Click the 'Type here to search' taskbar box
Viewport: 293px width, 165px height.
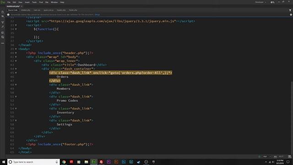pos(33,162)
